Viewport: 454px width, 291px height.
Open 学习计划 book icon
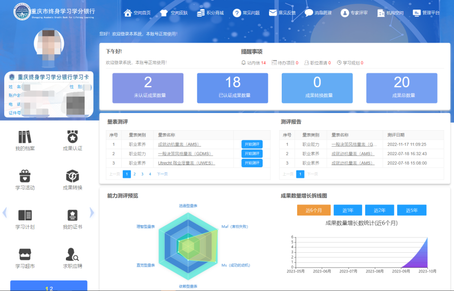click(25, 215)
